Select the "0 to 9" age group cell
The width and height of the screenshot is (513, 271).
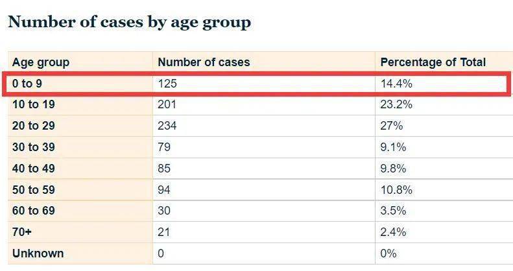pyautogui.click(x=27, y=84)
